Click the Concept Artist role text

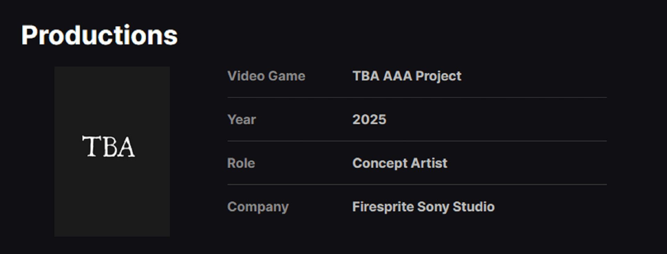pos(400,163)
